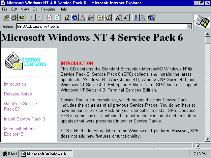Go back with the left arrow button
Screen dimensions: 211x158
coord(32,17)
